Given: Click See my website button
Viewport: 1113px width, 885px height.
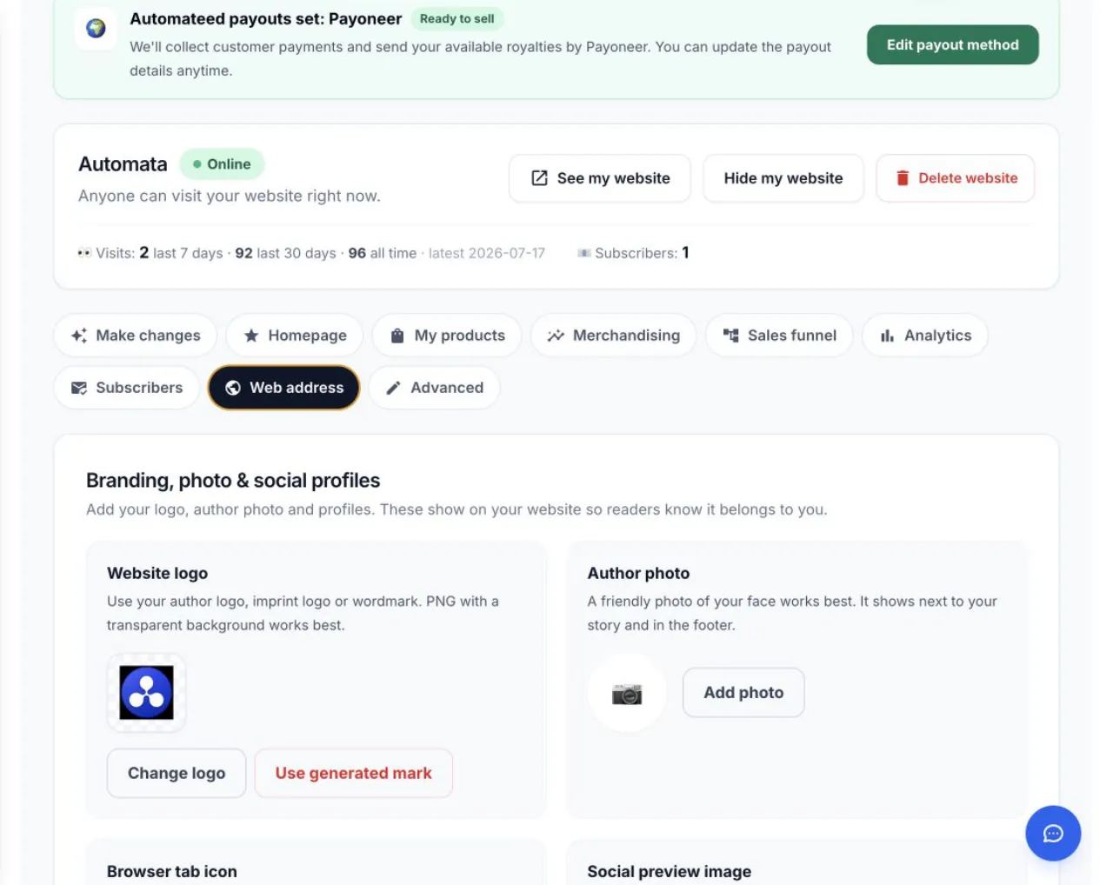Looking at the screenshot, I should 600,178.
